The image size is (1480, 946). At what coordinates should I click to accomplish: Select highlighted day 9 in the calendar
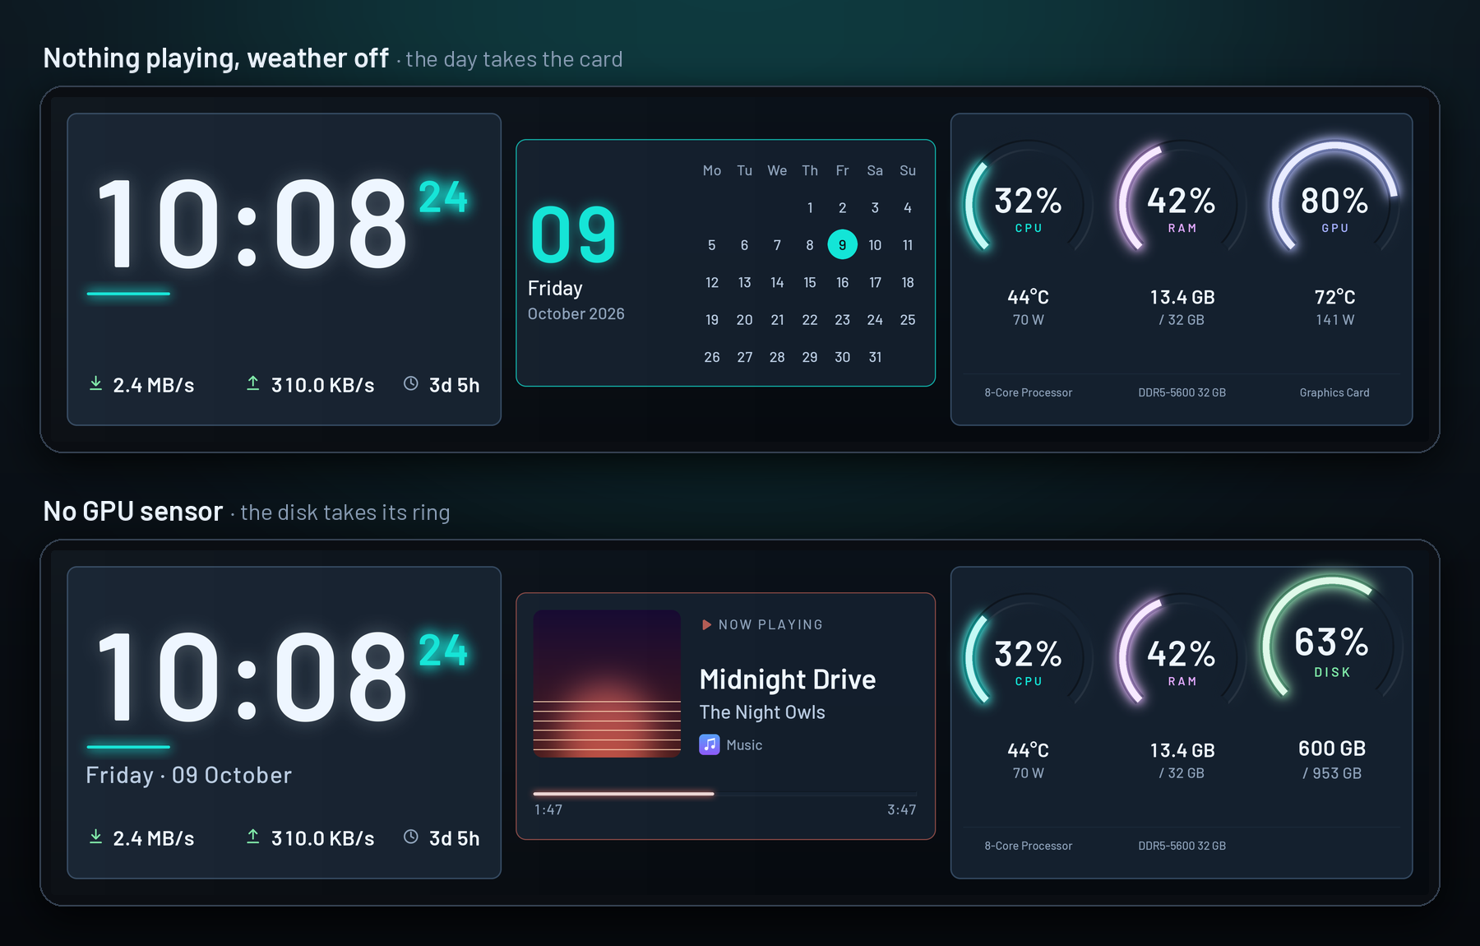pyautogui.click(x=842, y=244)
